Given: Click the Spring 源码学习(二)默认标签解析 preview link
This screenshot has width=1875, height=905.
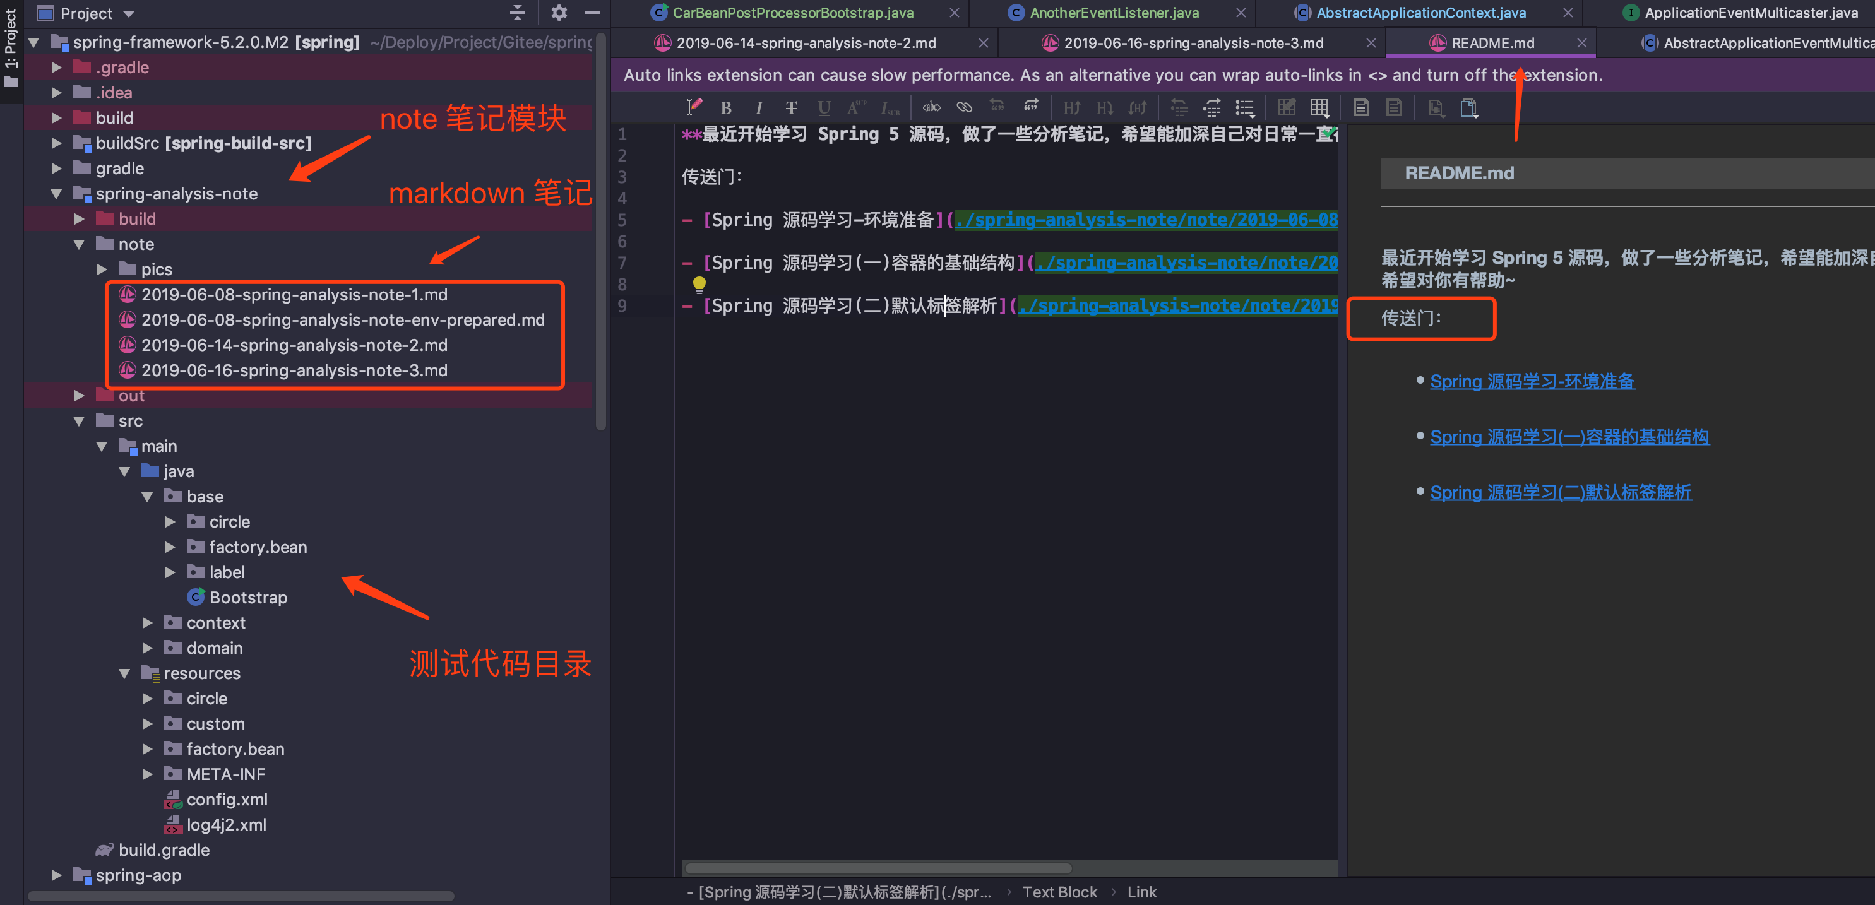Looking at the screenshot, I should 1560,492.
